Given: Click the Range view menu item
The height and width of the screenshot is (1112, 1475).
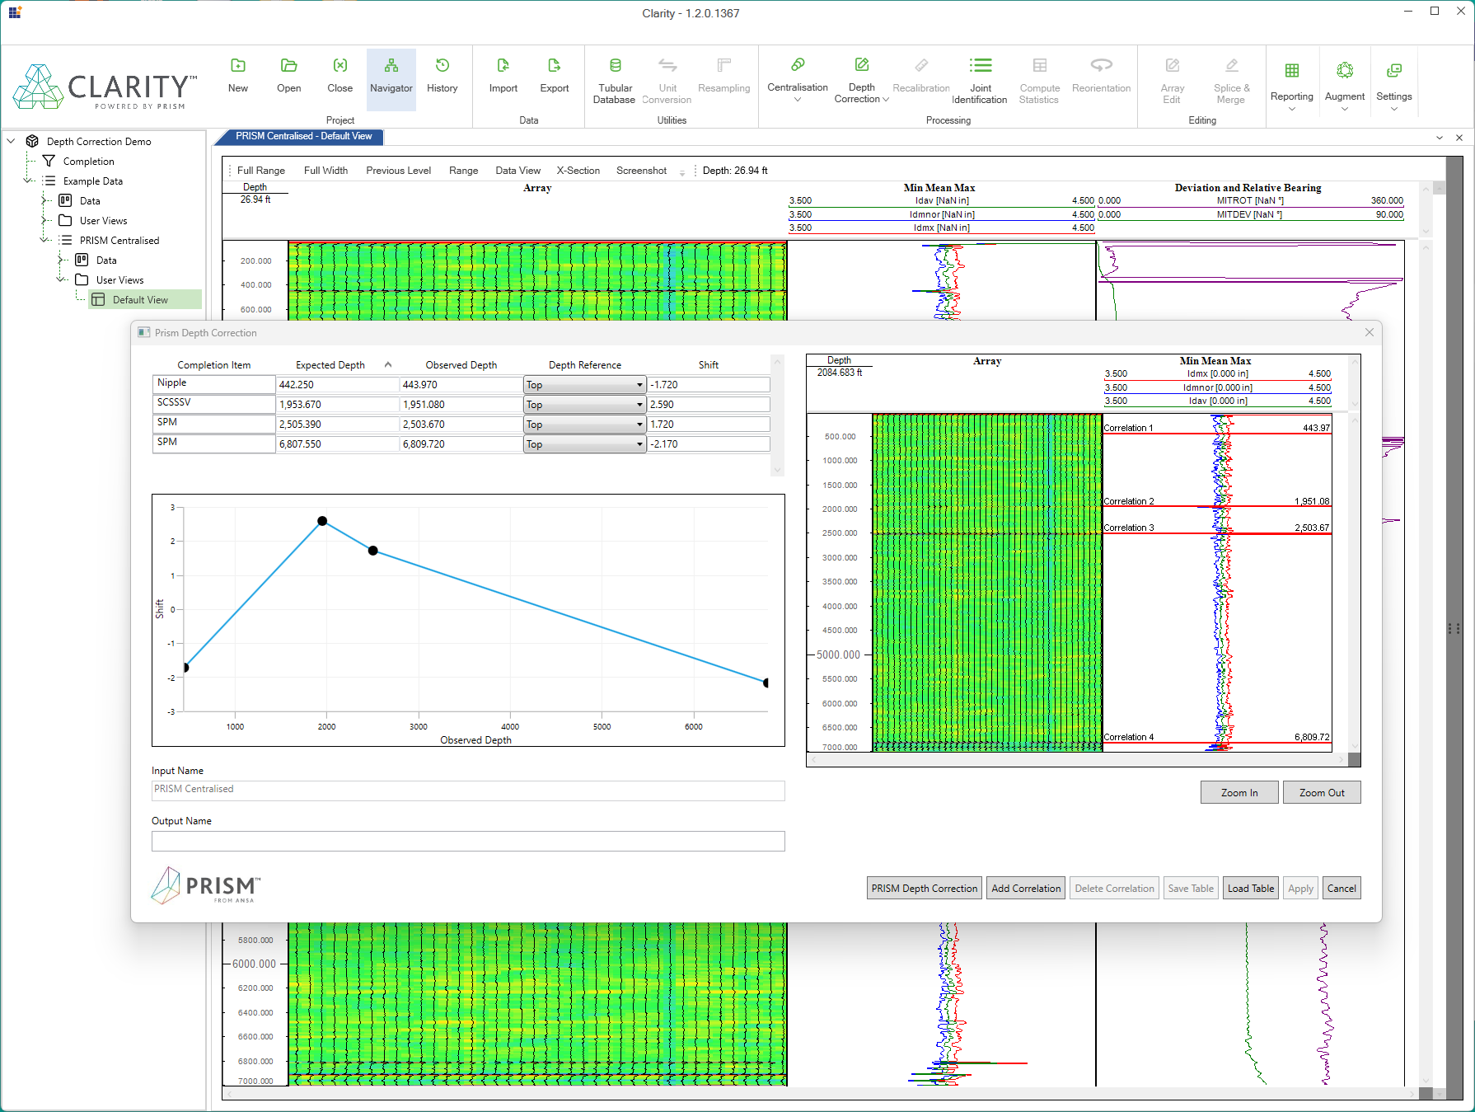Looking at the screenshot, I should pos(463,171).
